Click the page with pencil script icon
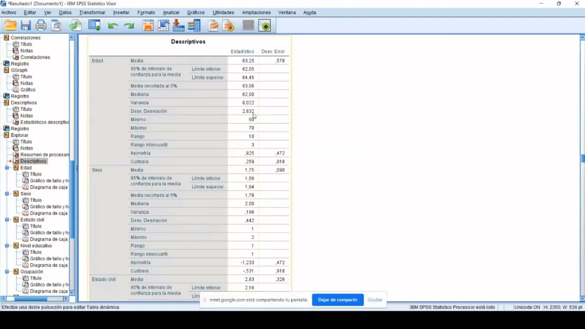The image size is (585, 329). pos(213,26)
